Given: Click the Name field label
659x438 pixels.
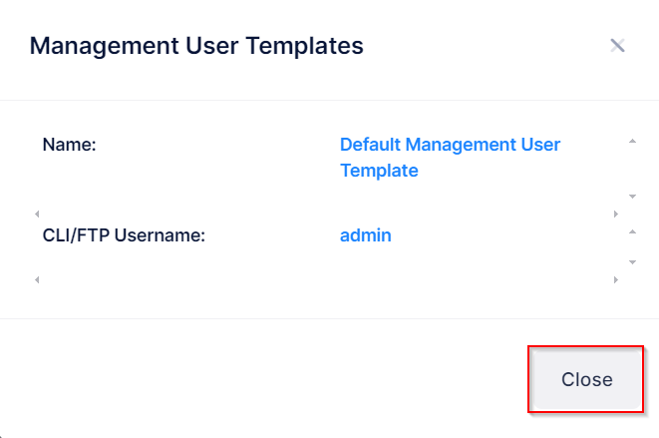Looking at the screenshot, I should click(69, 145).
